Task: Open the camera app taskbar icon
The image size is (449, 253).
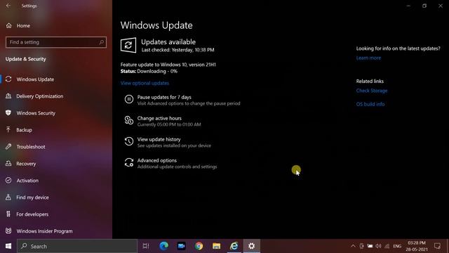Action: tap(181, 246)
